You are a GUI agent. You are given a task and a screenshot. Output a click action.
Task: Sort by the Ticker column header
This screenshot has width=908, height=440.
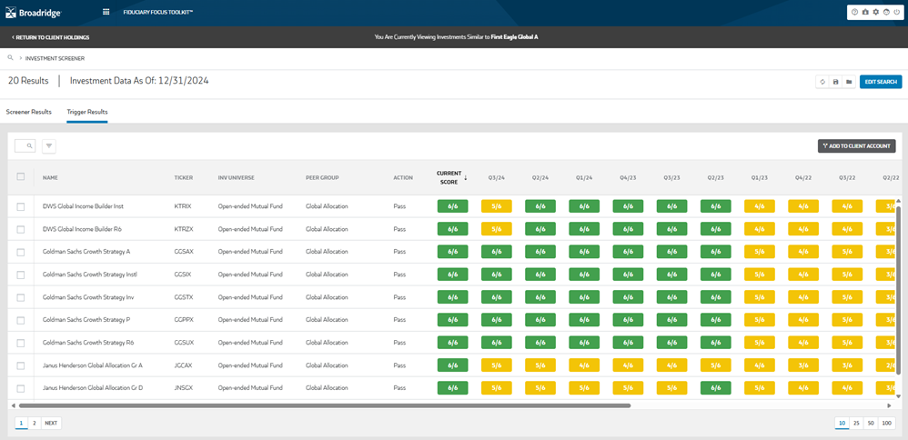point(184,178)
